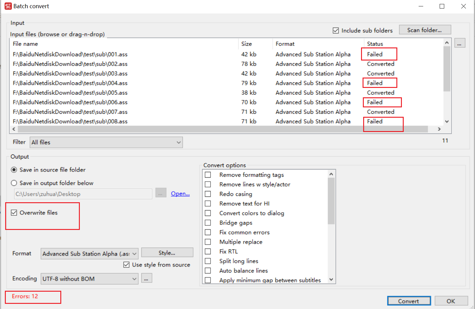Click the Subtitle Edit logo in title bar

pyautogui.click(x=8, y=6)
